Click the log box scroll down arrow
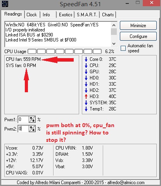The height and width of the screenshot is (186, 161). [114, 44]
